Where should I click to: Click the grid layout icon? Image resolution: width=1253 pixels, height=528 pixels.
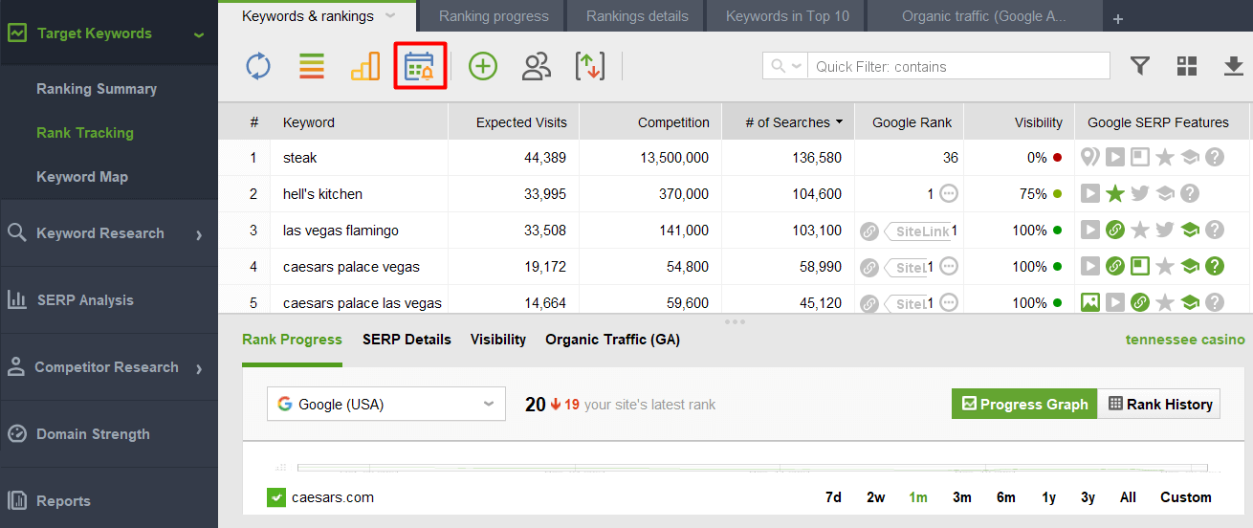(1187, 66)
